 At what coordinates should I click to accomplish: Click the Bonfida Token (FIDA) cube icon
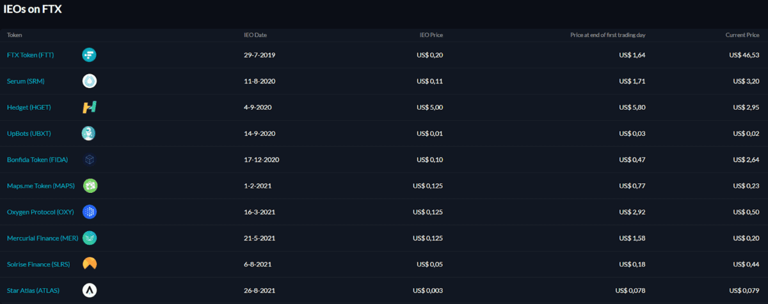coord(89,159)
